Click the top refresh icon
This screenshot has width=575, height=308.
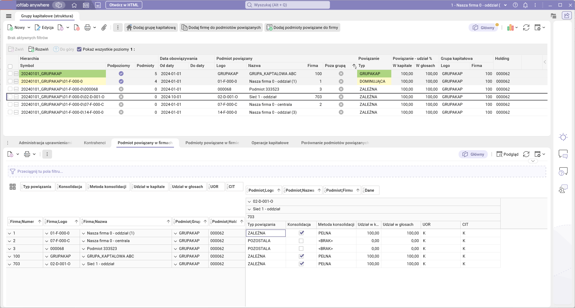coord(526,28)
